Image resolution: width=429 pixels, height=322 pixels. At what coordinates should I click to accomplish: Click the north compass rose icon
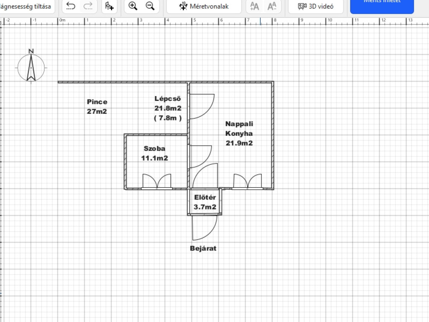31,66
